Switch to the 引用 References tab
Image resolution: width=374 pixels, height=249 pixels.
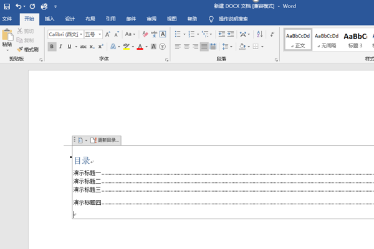point(111,19)
